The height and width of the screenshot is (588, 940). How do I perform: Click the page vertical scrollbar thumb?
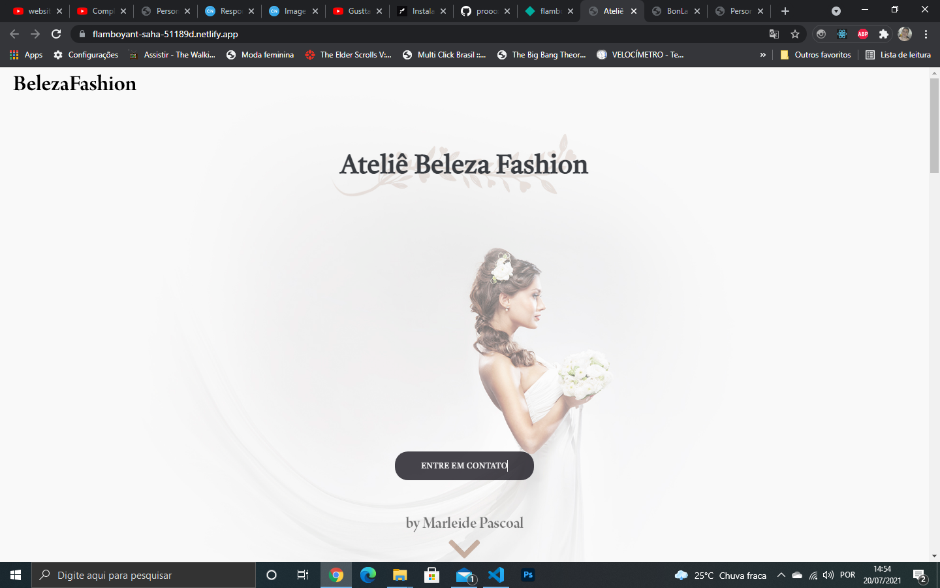[934, 125]
